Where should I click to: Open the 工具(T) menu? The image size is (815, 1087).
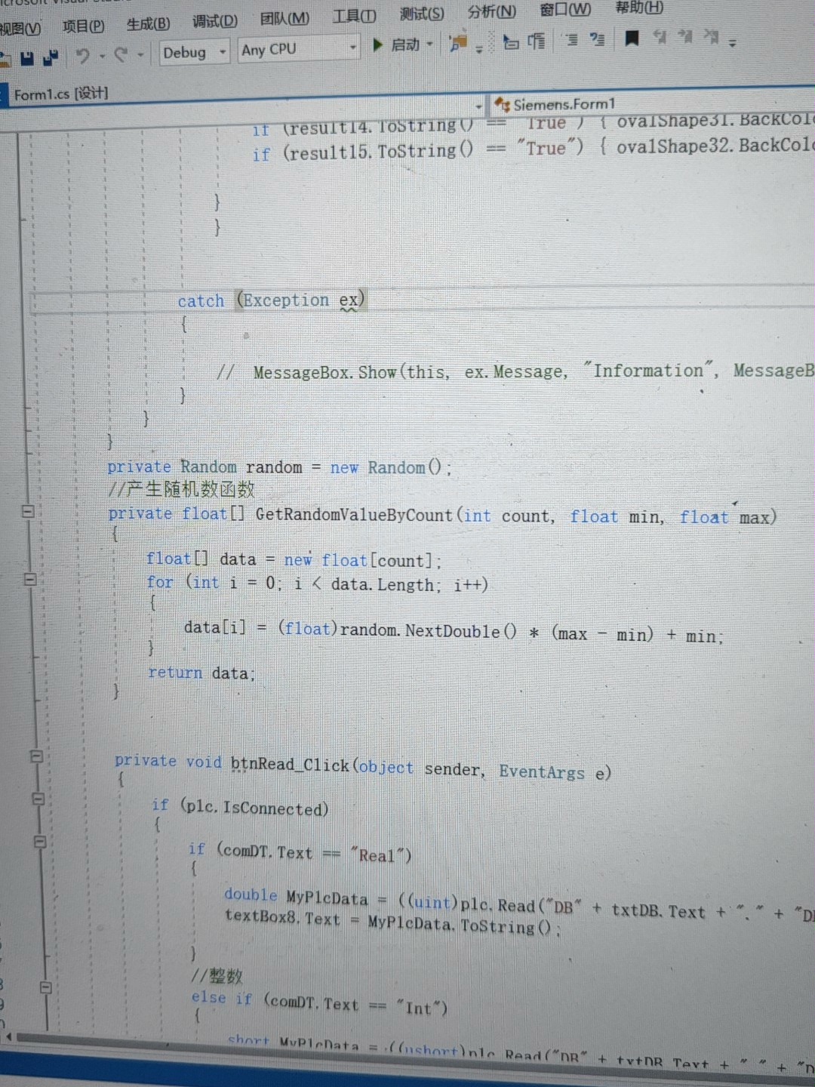354,16
